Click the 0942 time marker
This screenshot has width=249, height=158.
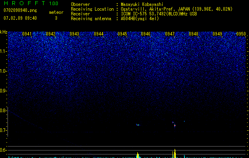[x=51, y=34]
